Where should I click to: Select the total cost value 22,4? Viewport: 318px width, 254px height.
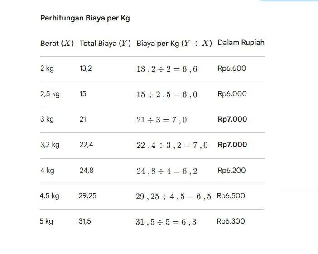[x=87, y=145]
